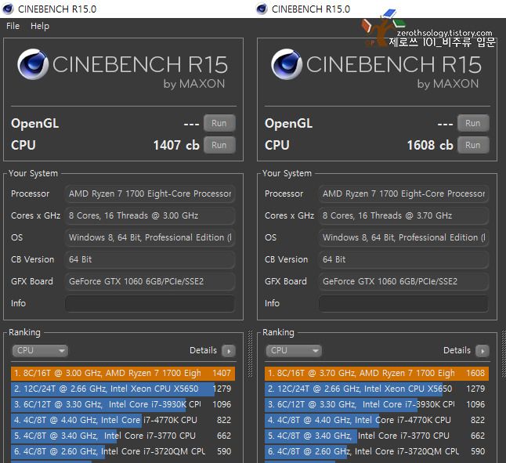Run CPU test in left window

[x=219, y=145]
